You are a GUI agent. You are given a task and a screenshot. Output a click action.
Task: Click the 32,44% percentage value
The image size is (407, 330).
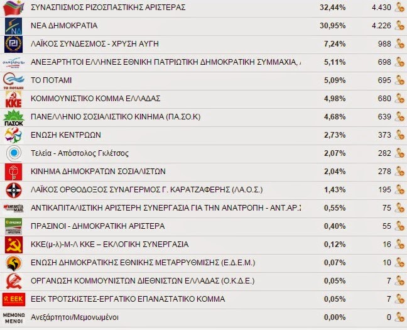point(332,8)
